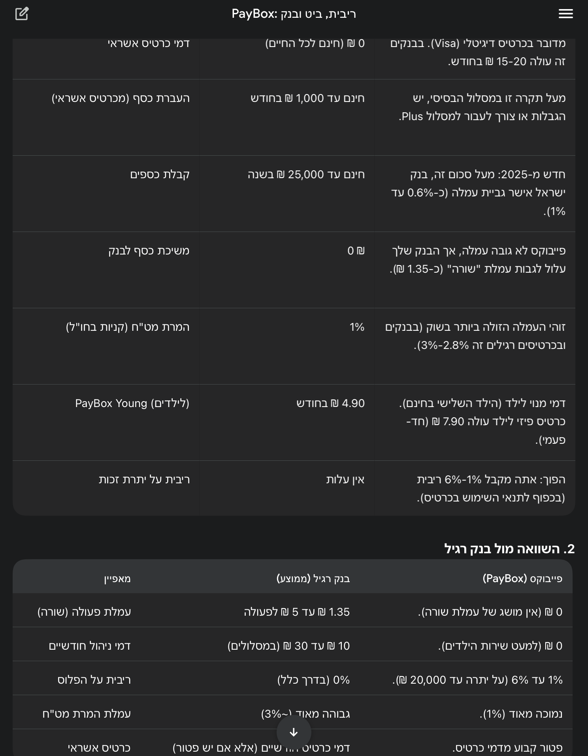Image resolution: width=588 pixels, height=756 pixels.
Task: Select the 'קבלת כספים' row label
Action: [x=160, y=175]
